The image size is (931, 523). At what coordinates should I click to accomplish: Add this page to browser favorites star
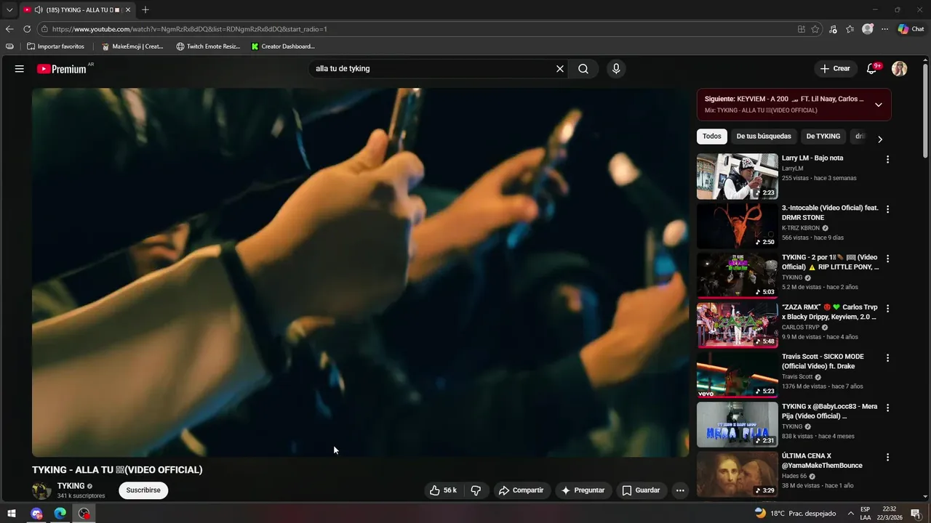point(815,29)
